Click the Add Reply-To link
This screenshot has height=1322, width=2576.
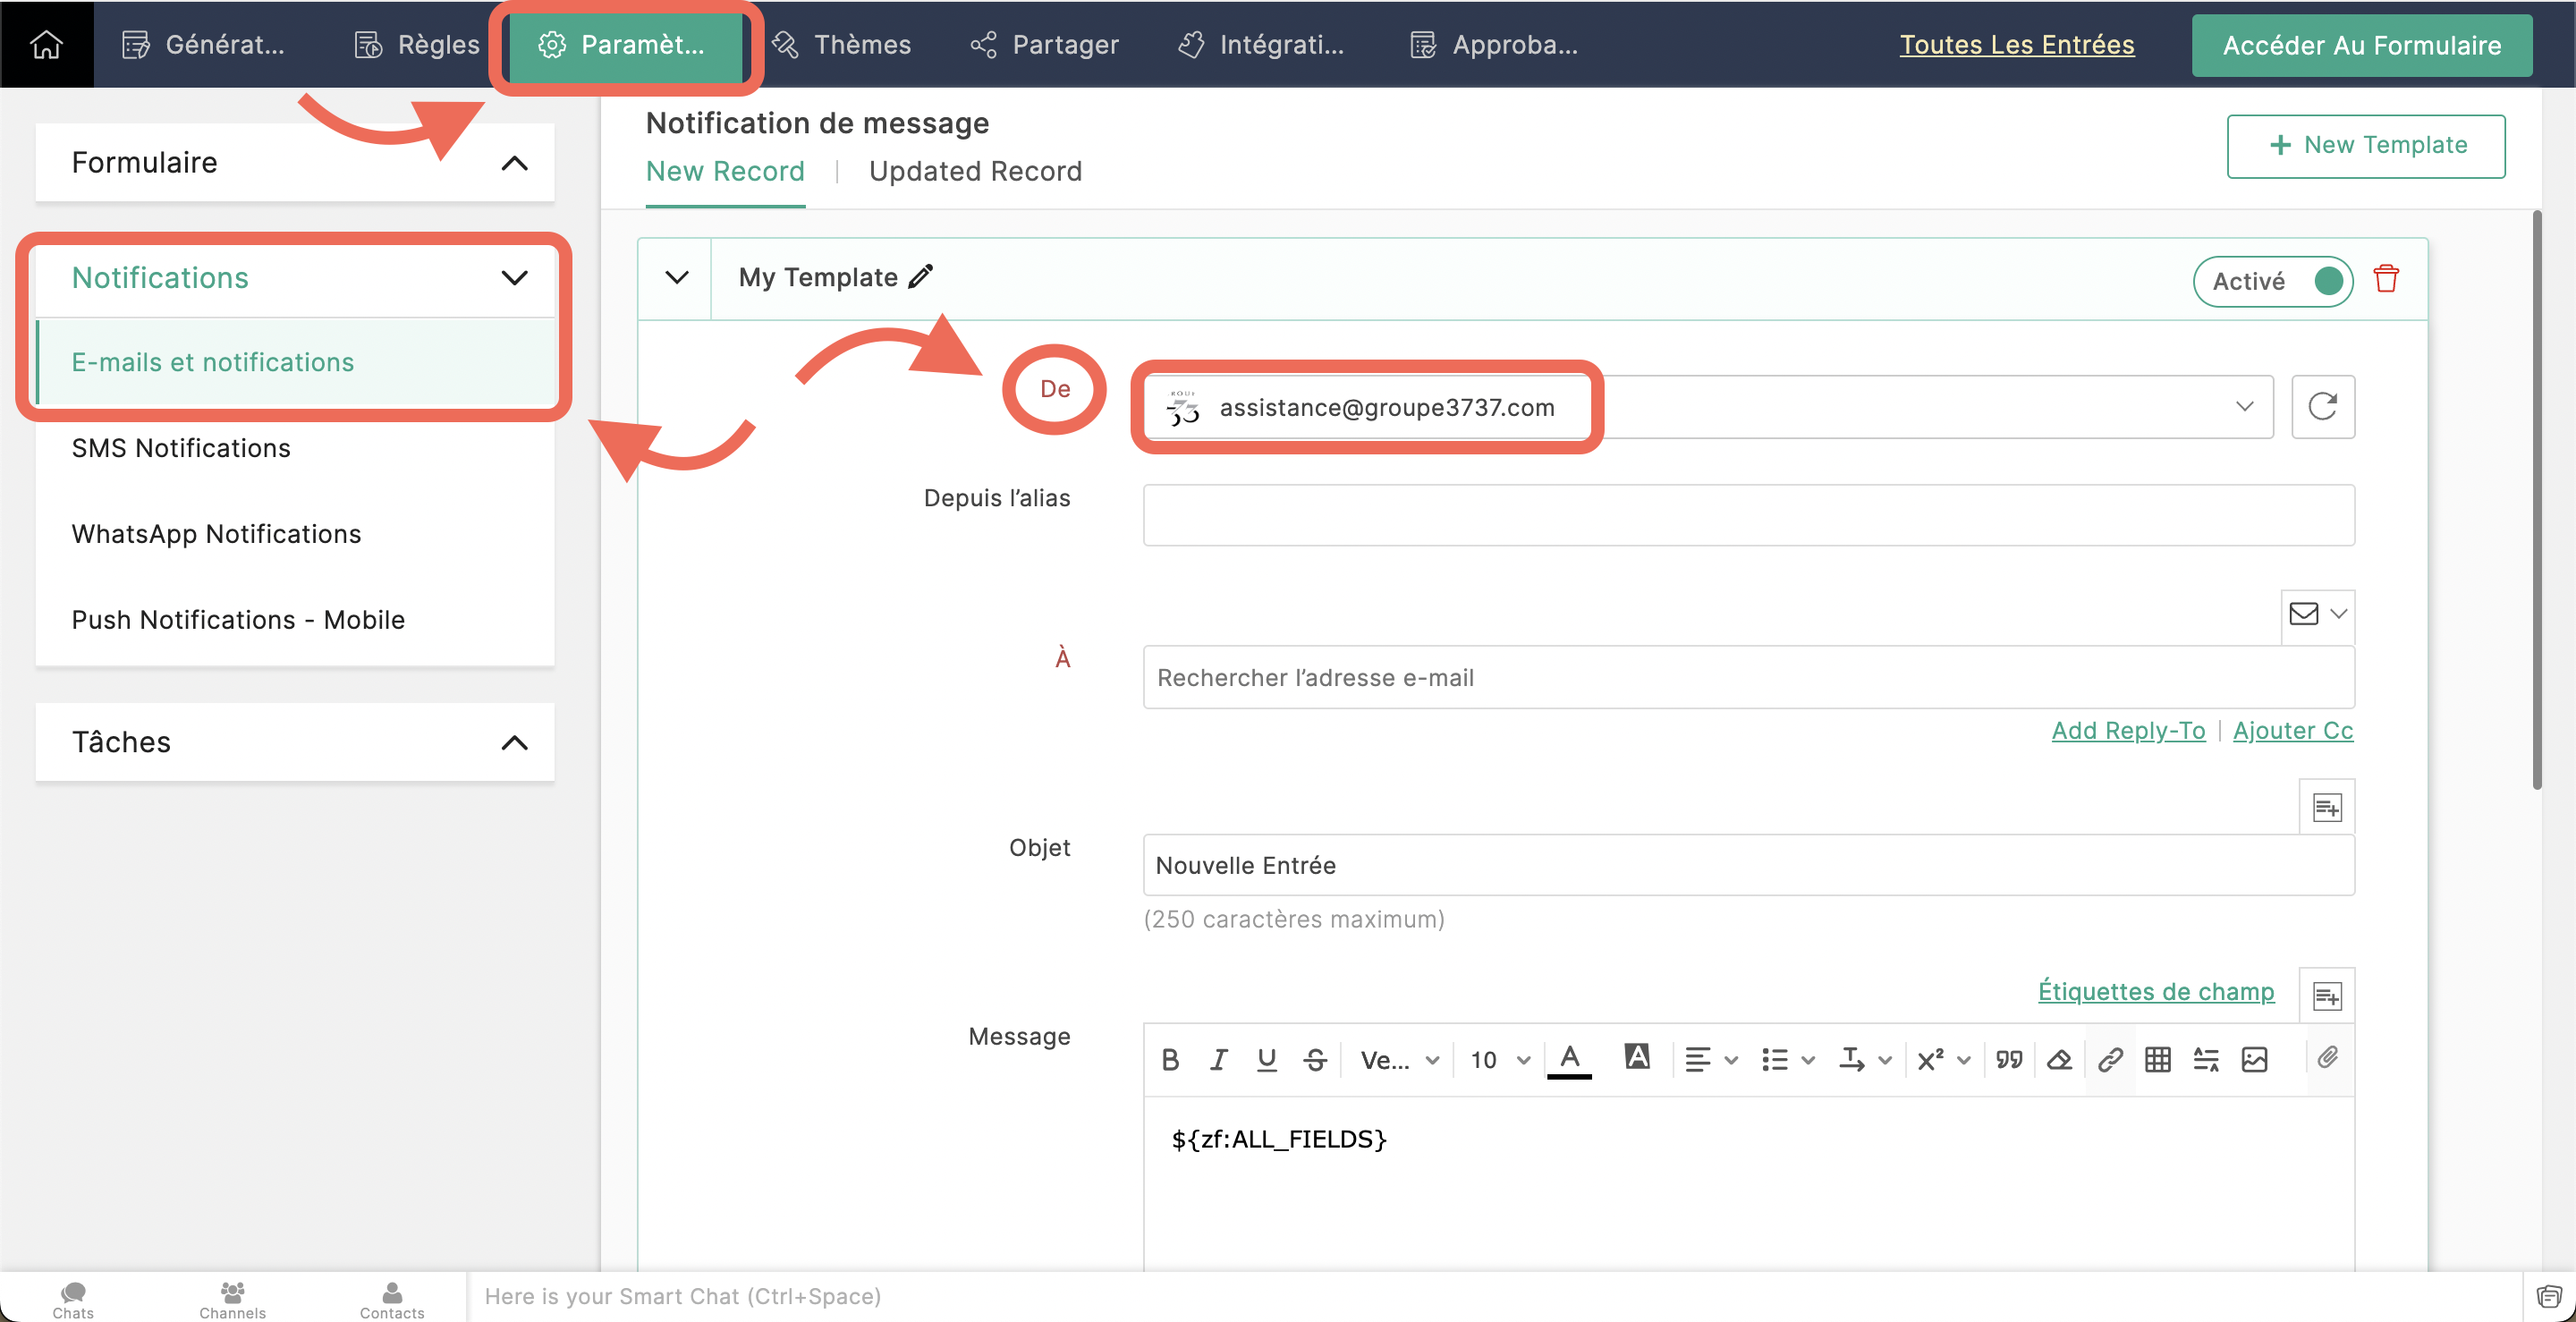(x=2127, y=730)
